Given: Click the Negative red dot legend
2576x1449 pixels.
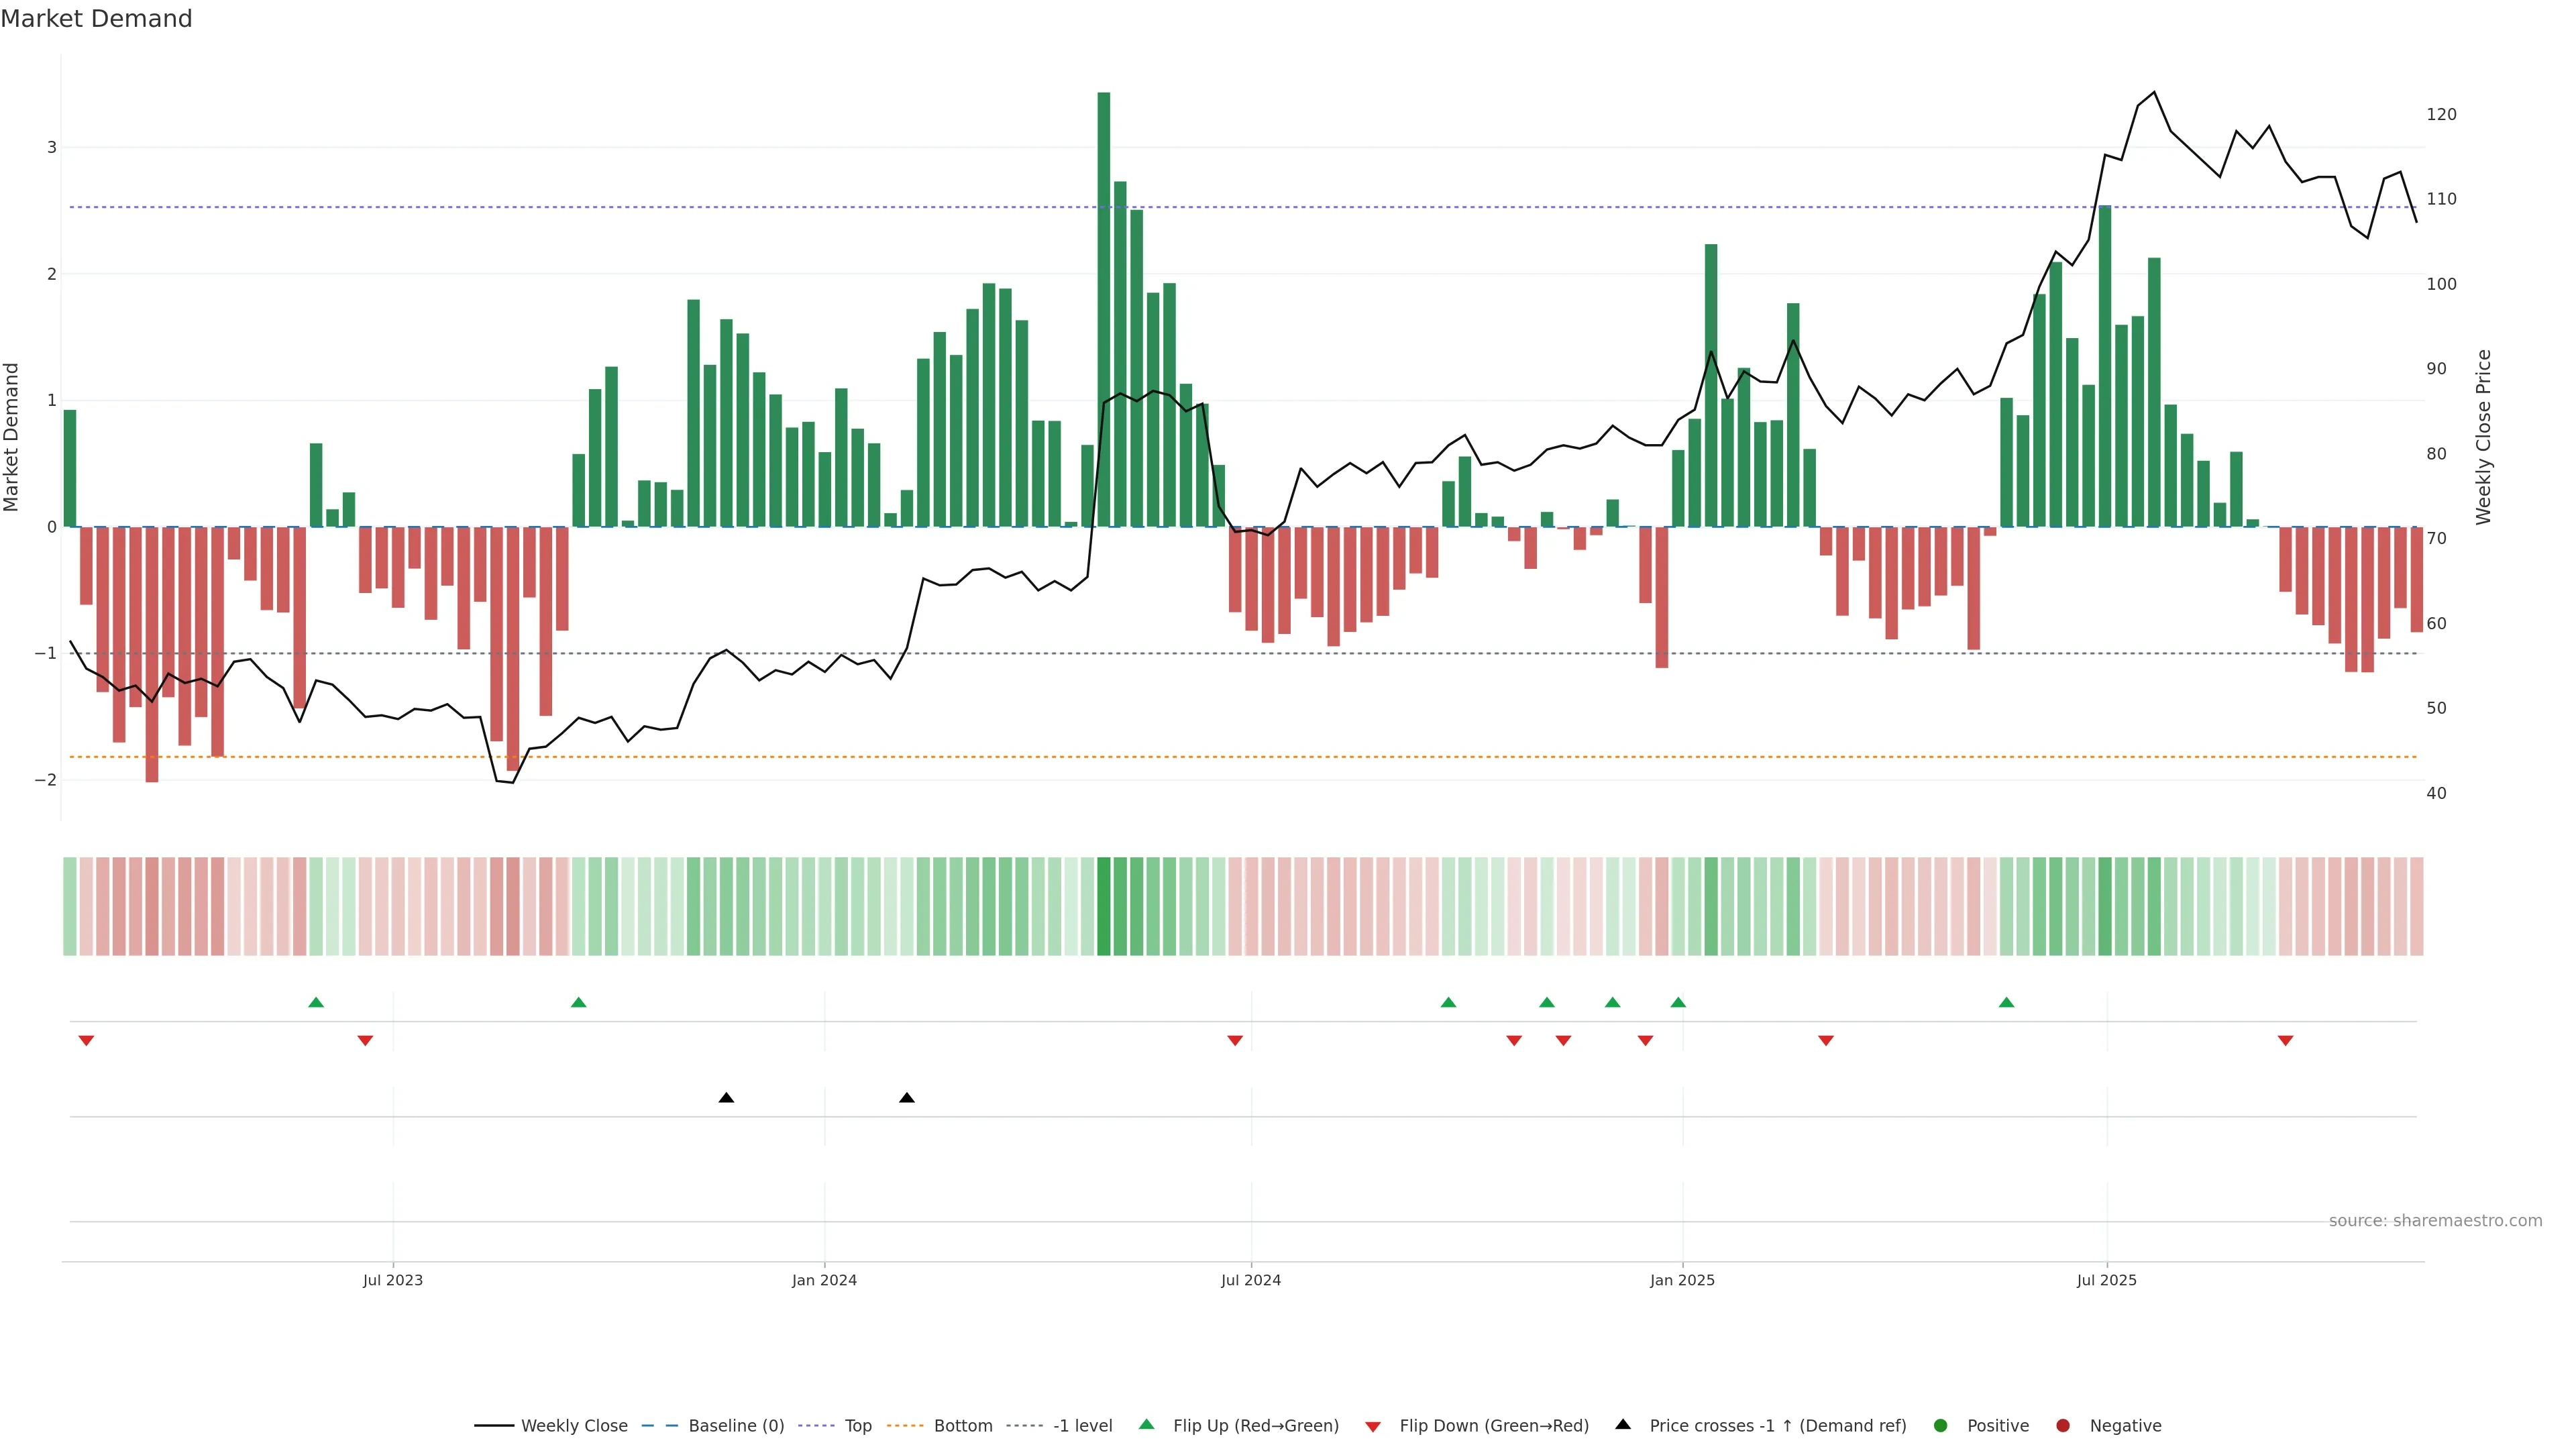Looking at the screenshot, I should click(x=2063, y=1425).
